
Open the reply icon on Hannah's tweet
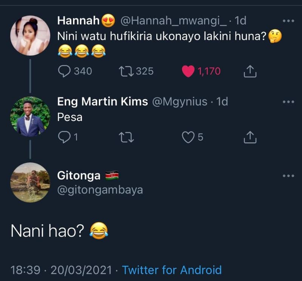[x=66, y=71]
